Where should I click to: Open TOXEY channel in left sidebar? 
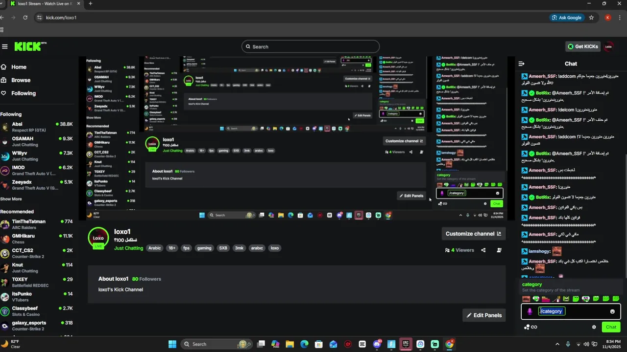pos(37,282)
